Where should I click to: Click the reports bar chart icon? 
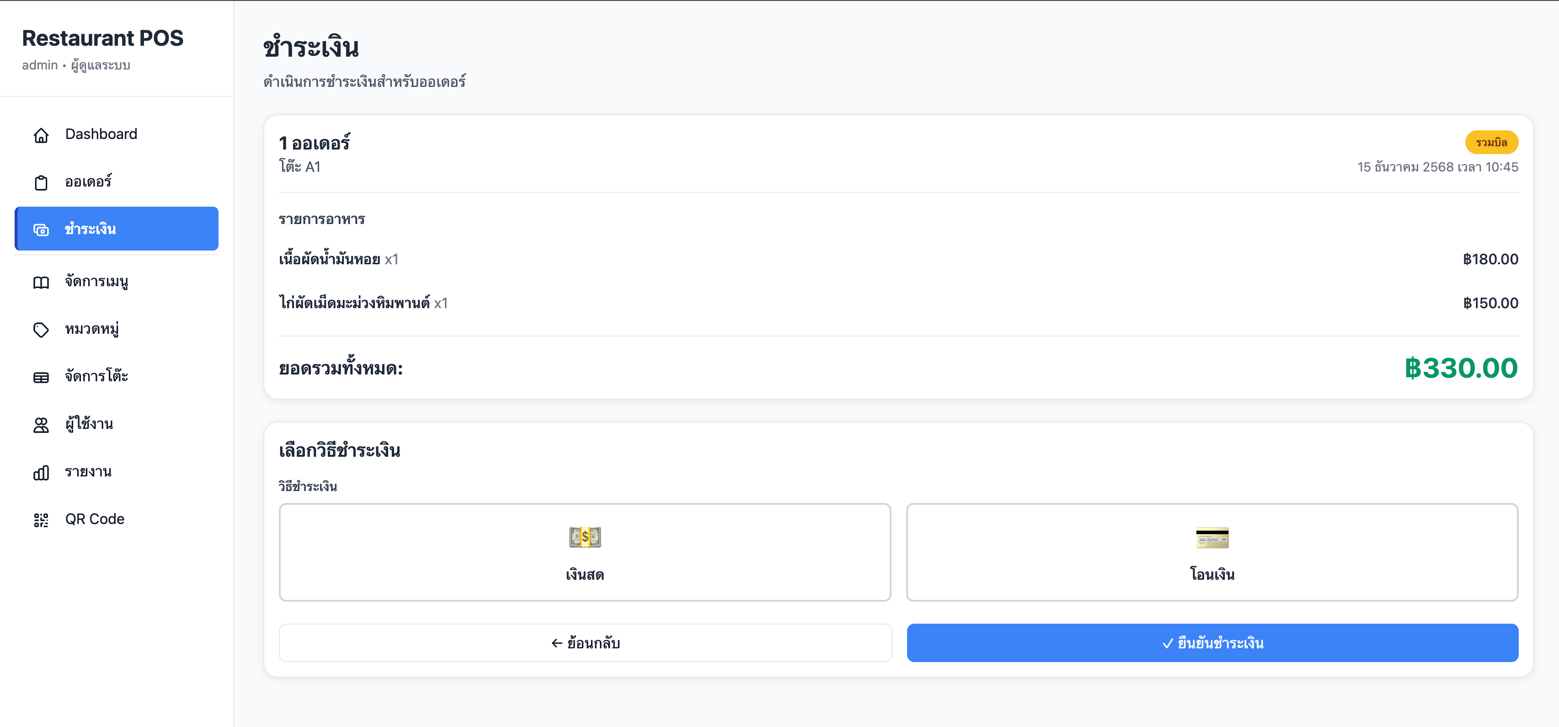[x=41, y=472]
